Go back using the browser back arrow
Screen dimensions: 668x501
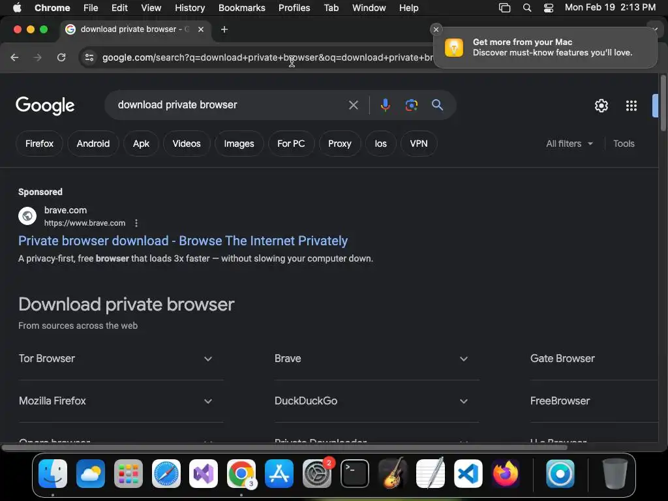pos(14,57)
